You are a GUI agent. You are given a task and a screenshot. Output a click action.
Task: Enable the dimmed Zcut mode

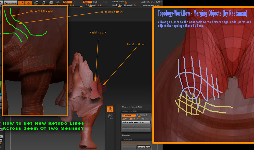pos(105,2)
